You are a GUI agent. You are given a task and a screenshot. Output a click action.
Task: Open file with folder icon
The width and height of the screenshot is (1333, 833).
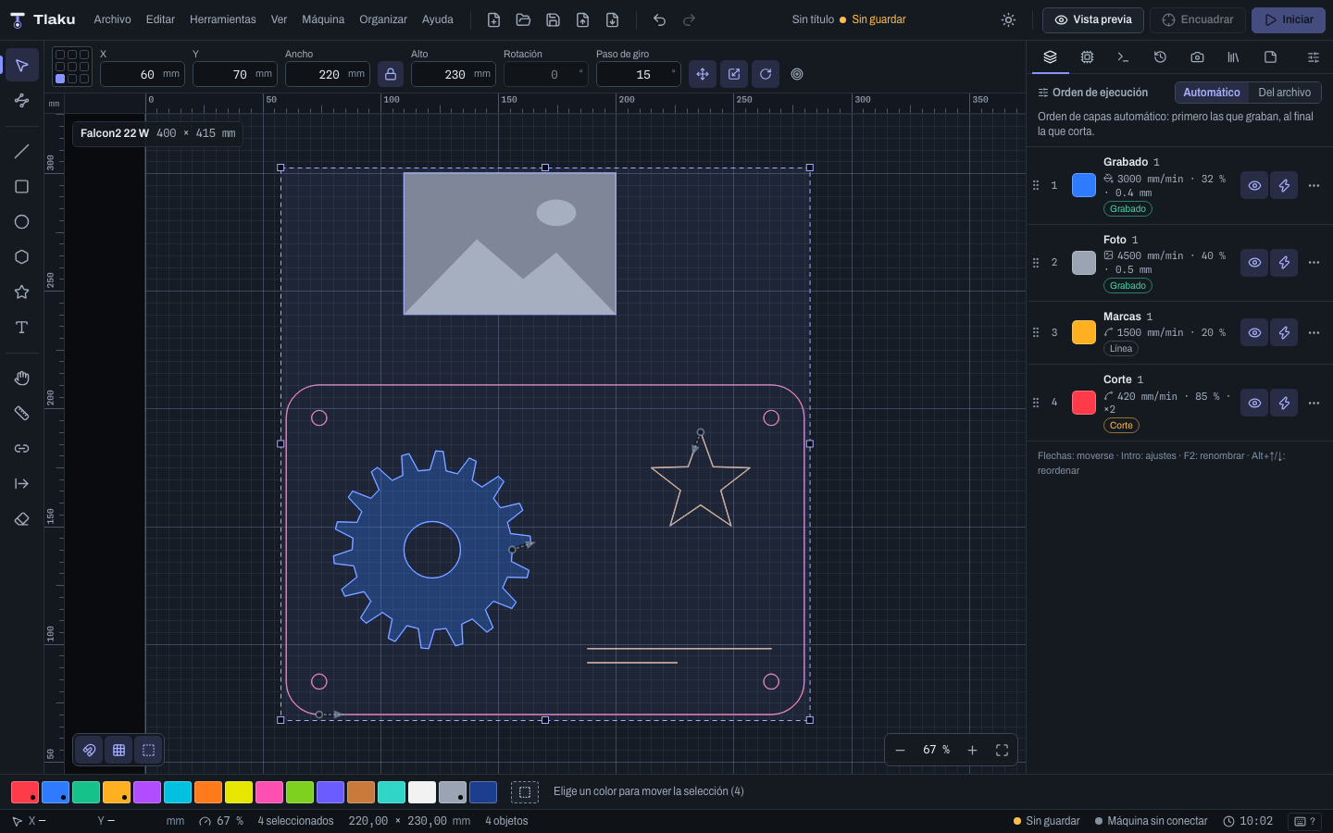click(523, 19)
